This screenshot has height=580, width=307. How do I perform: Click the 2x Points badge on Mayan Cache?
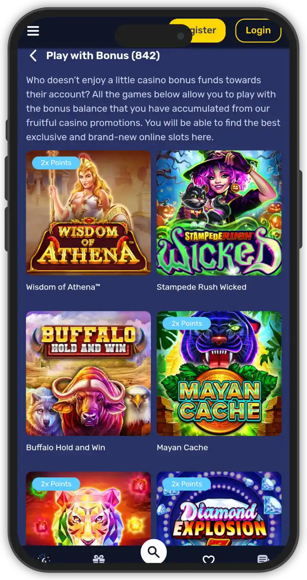(x=186, y=323)
